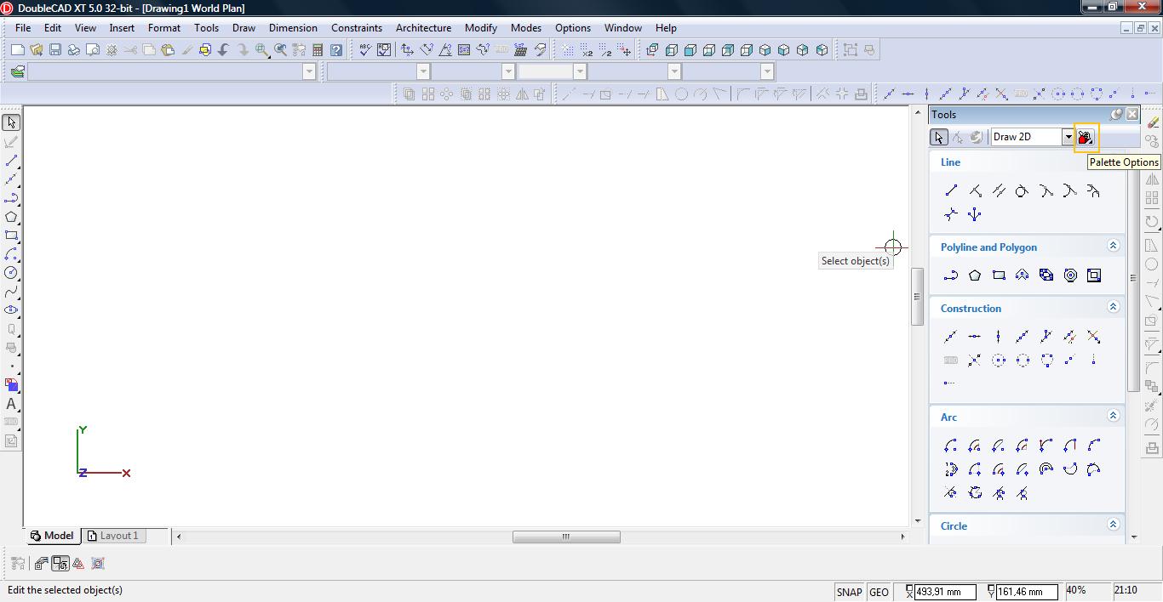Select the Text tool in left toolbar
This screenshot has width=1163, height=602.
pyautogui.click(x=11, y=404)
